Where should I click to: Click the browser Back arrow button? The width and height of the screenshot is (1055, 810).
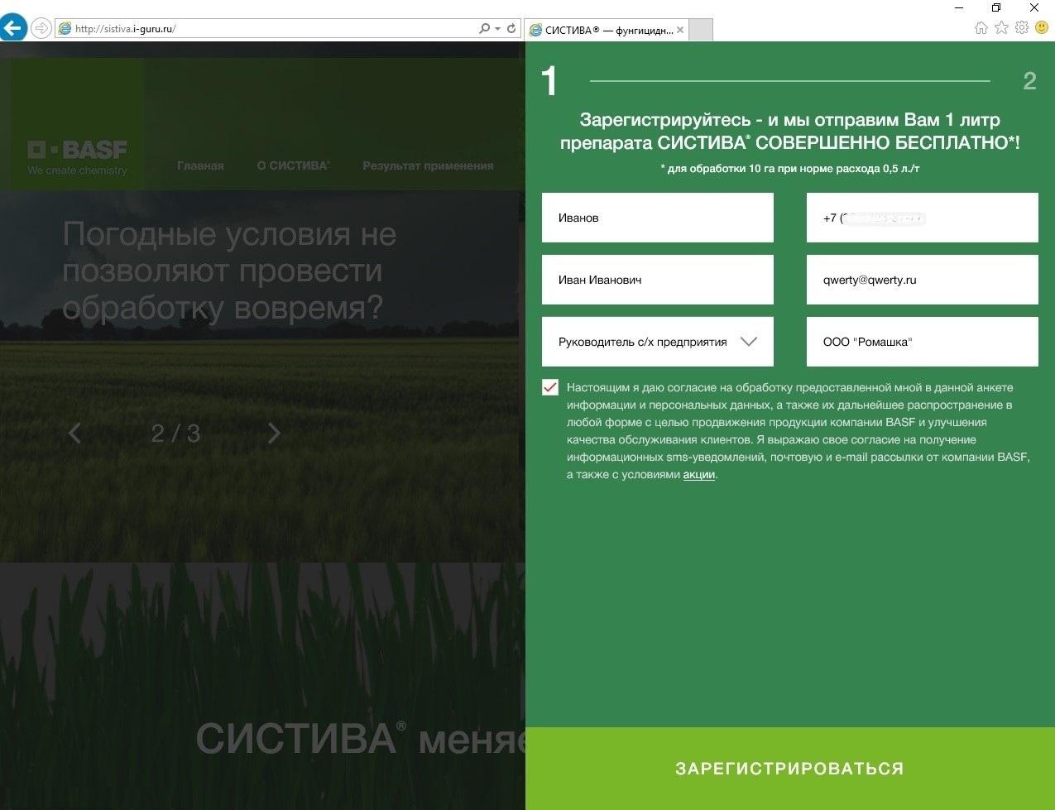click(x=12, y=27)
